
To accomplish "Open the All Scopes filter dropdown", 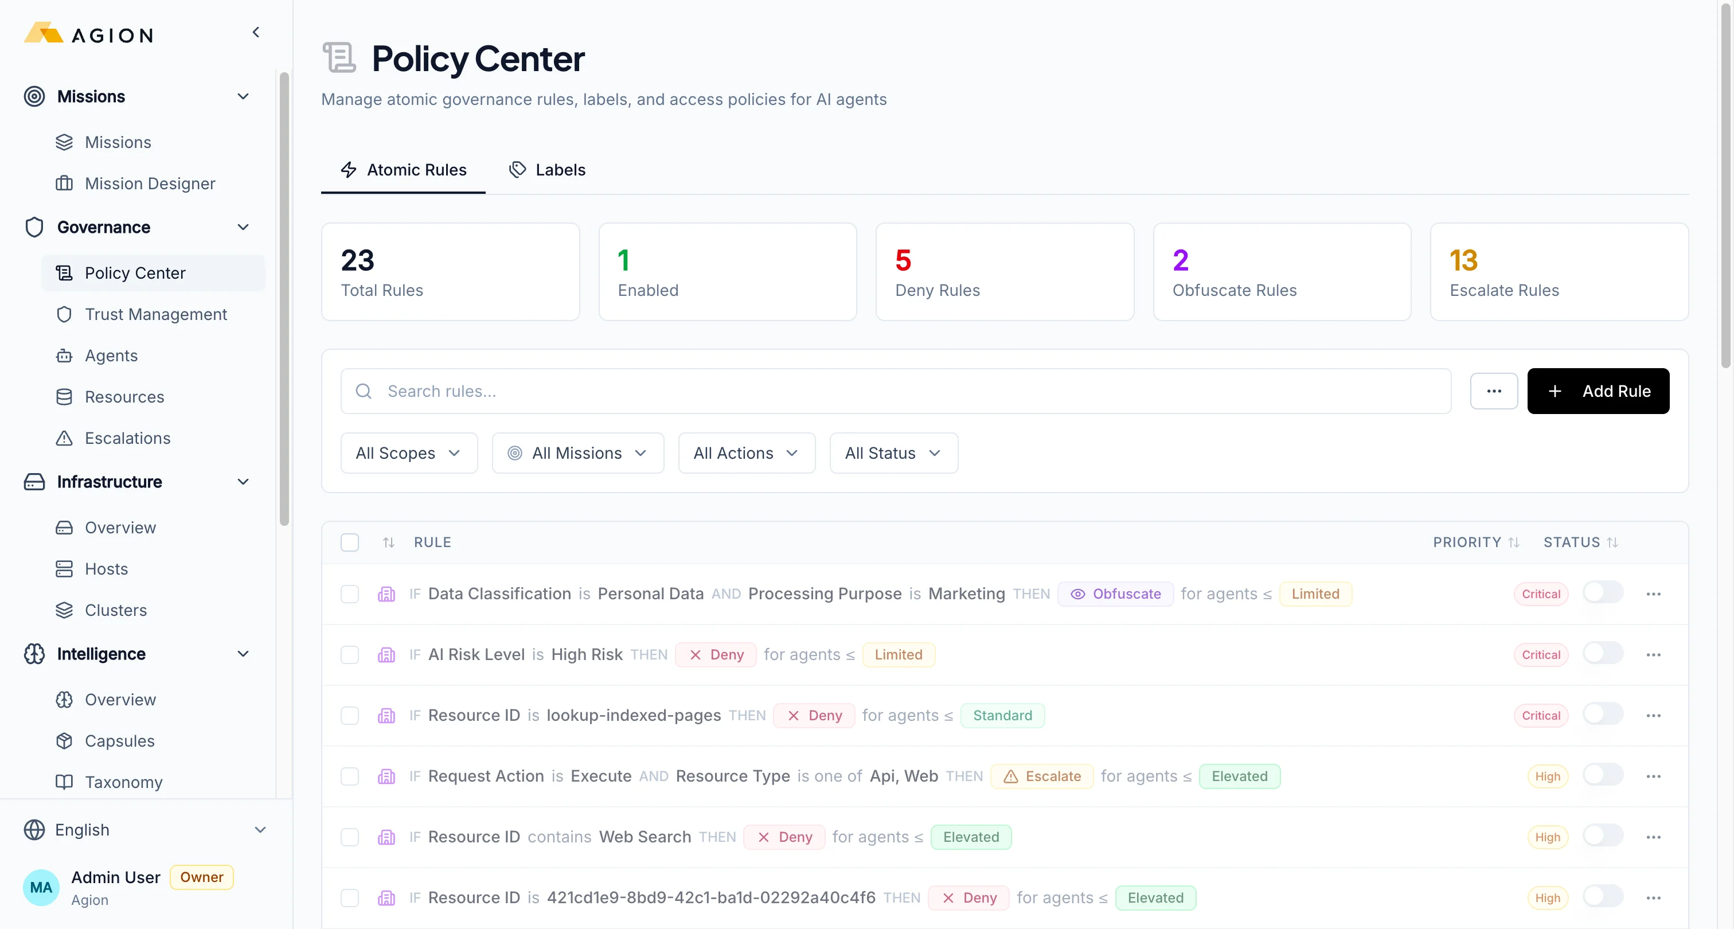I will click(409, 452).
